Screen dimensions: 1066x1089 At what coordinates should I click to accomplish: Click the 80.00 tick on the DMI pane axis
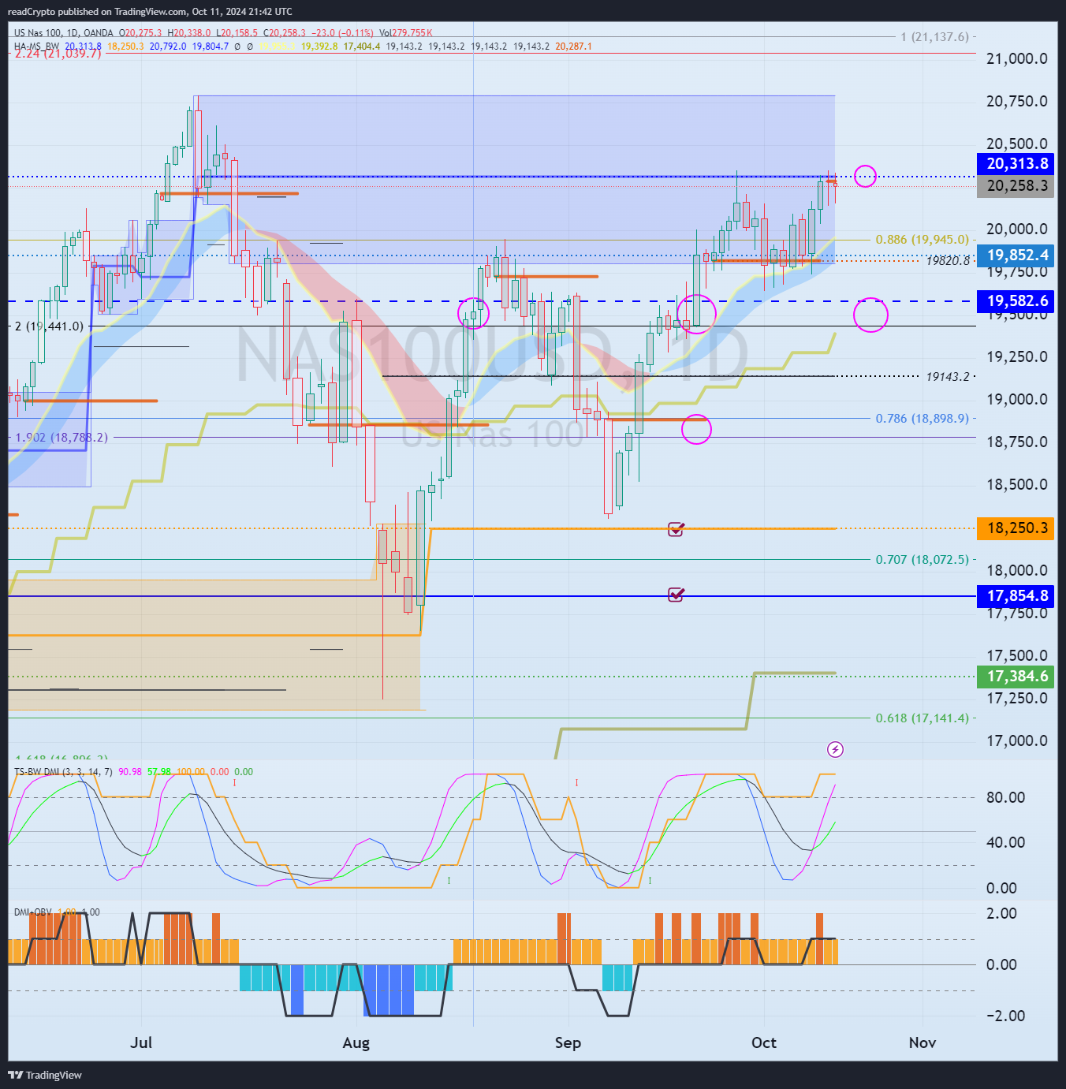pos(1006,797)
